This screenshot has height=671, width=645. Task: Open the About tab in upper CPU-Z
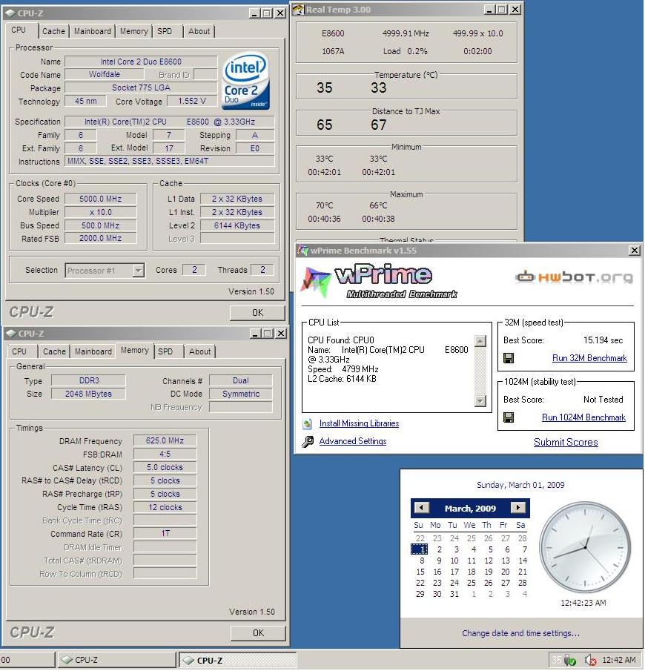[199, 31]
